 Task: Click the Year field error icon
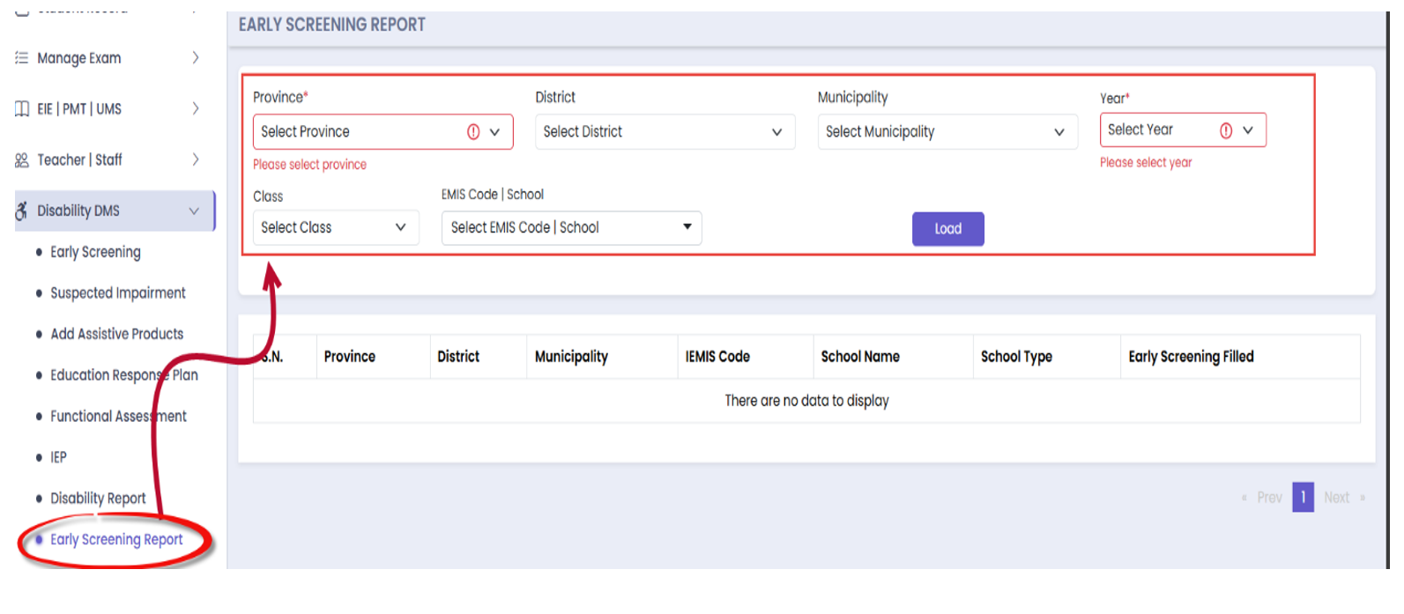[1226, 130]
